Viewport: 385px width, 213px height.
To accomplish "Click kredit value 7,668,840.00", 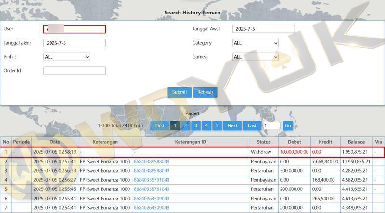I will click(325, 162).
